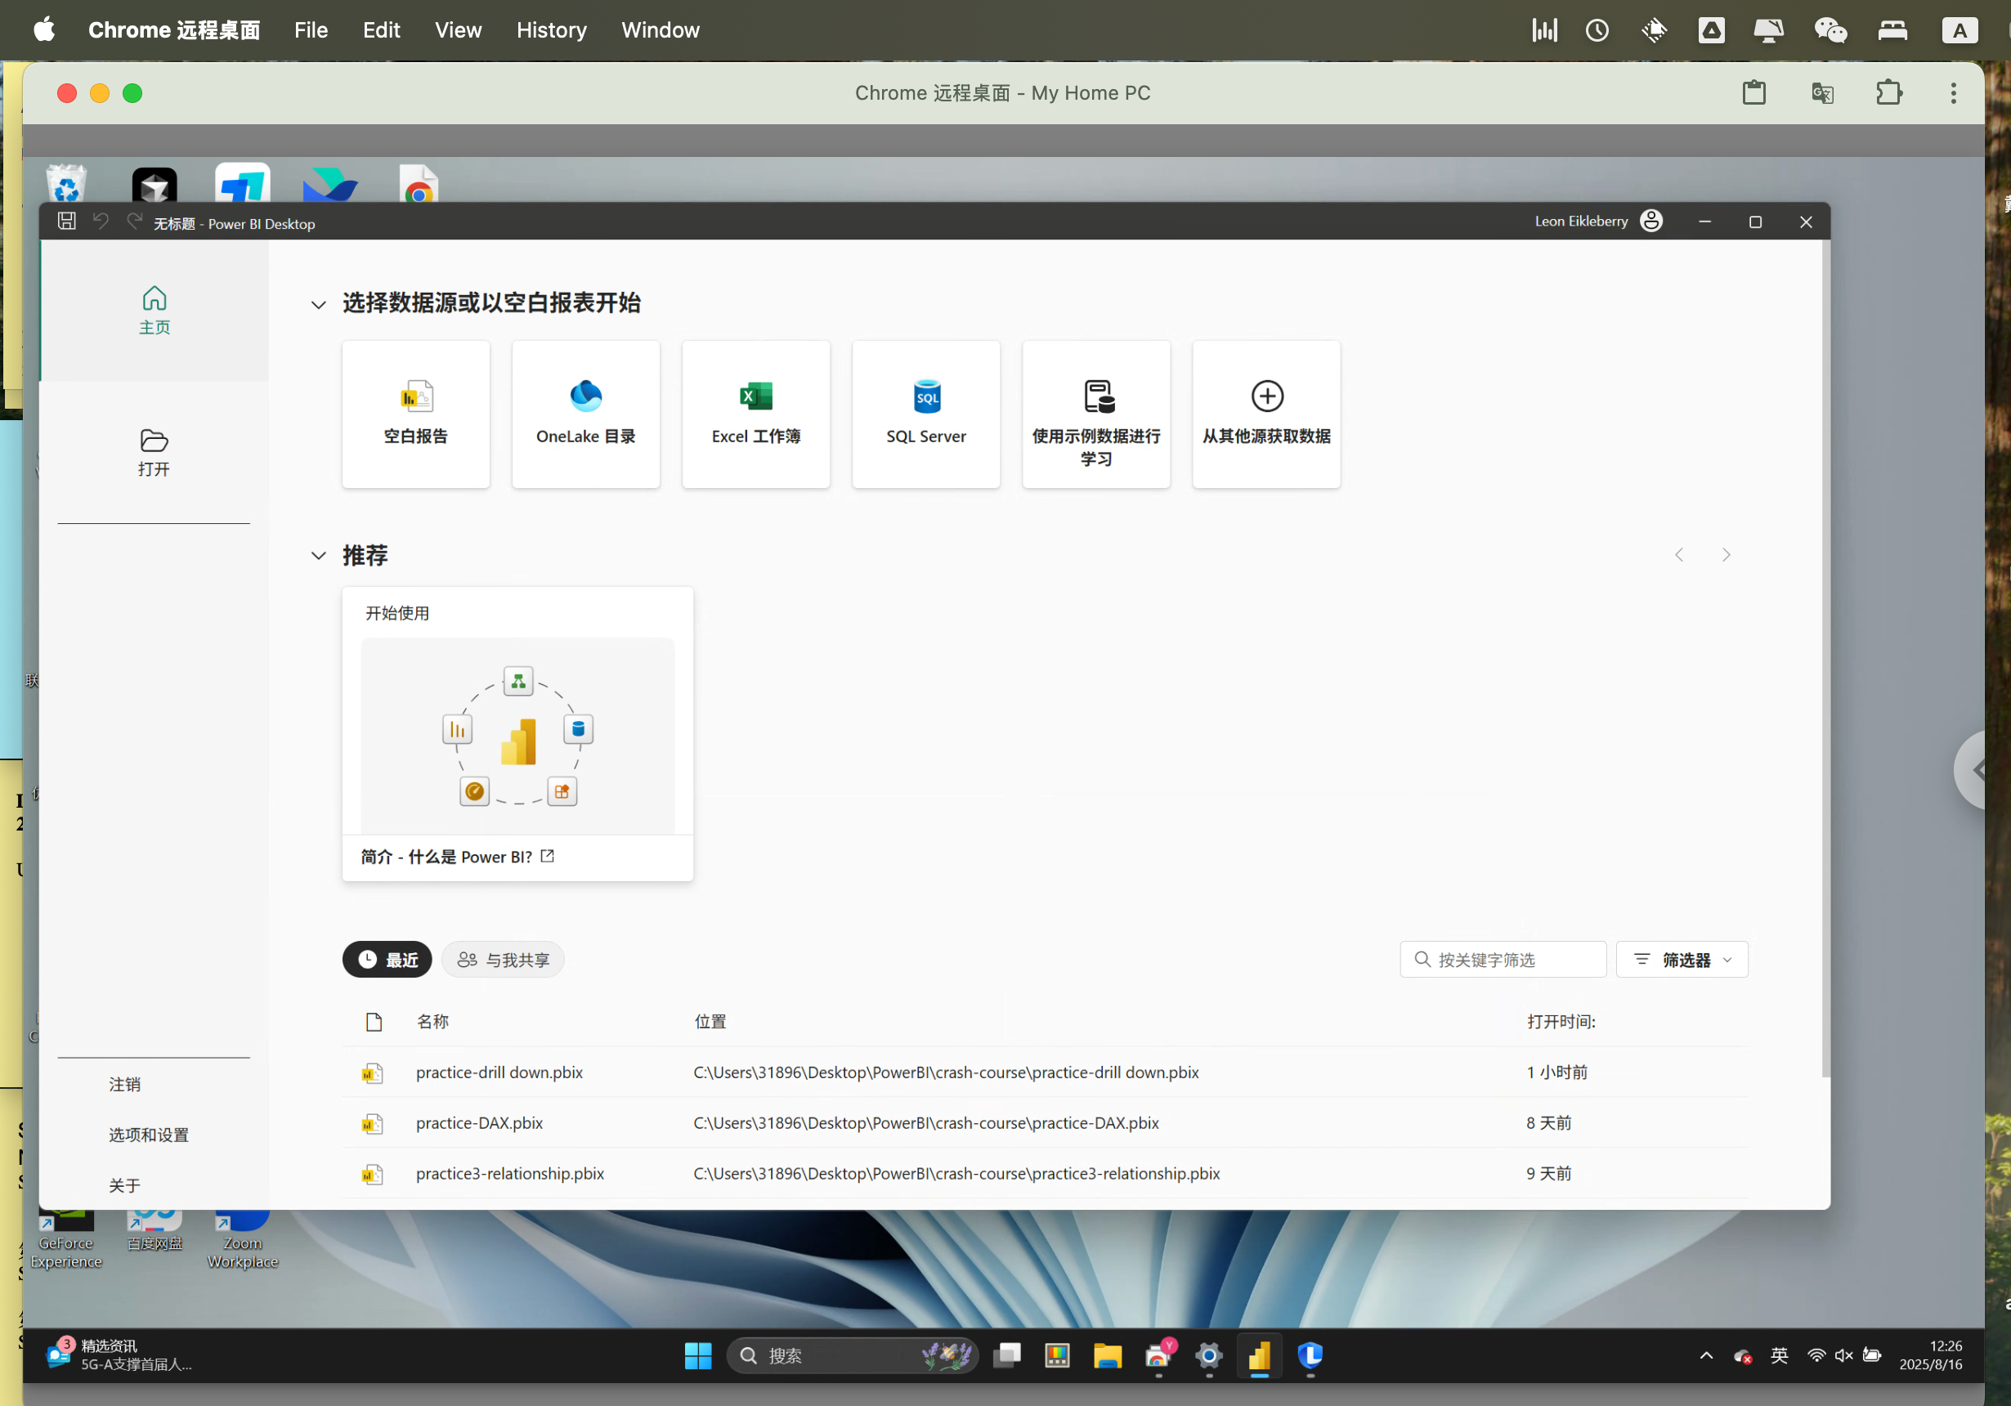
Task: Click the muted volume tray icon
Action: (1843, 1355)
